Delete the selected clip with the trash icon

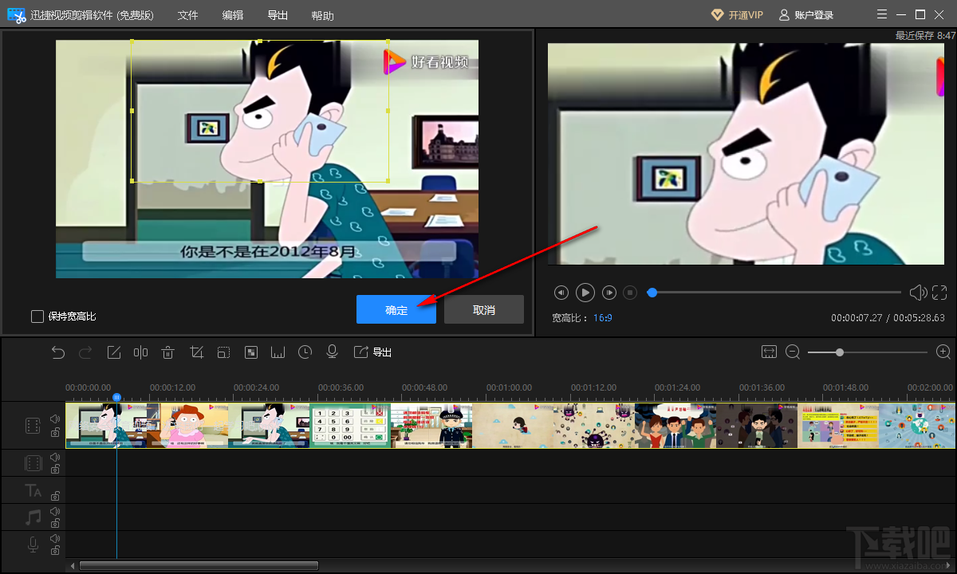168,352
